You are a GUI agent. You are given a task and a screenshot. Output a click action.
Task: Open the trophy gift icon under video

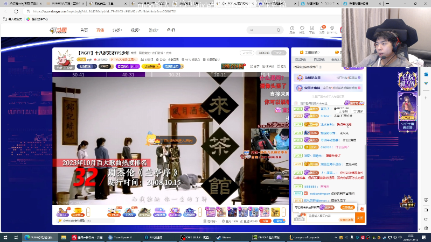78,212
